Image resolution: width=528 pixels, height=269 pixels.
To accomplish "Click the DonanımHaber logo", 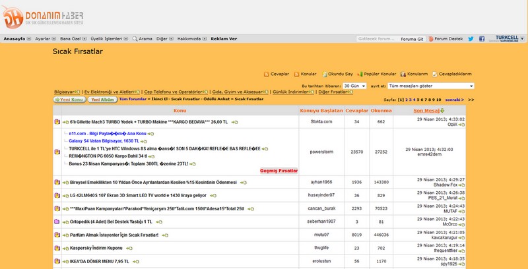I will click(x=42, y=17).
